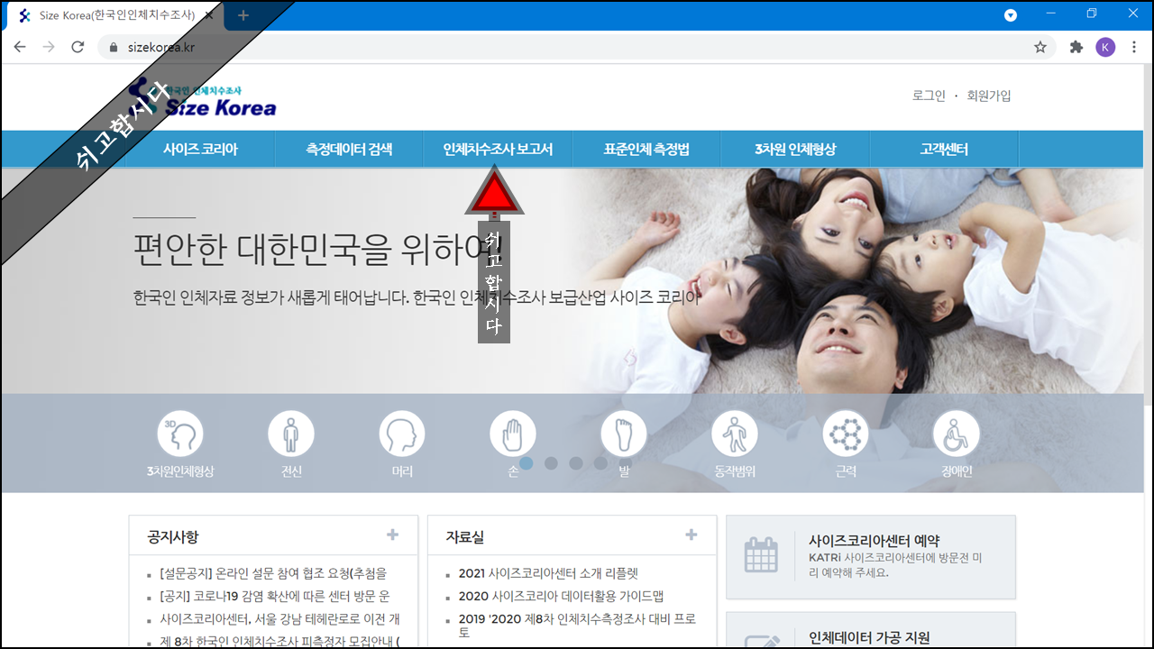Select the 장애인 wheelchair icon

point(956,434)
